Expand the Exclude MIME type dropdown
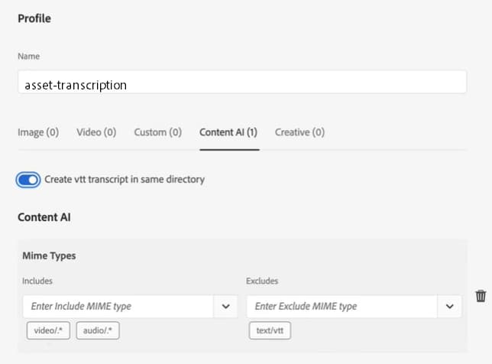This screenshot has height=364, width=492. pyautogui.click(x=449, y=307)
